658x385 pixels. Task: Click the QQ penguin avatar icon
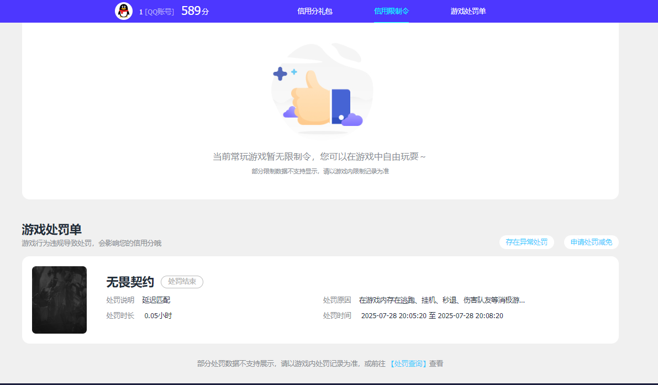(x=124, y=11)
